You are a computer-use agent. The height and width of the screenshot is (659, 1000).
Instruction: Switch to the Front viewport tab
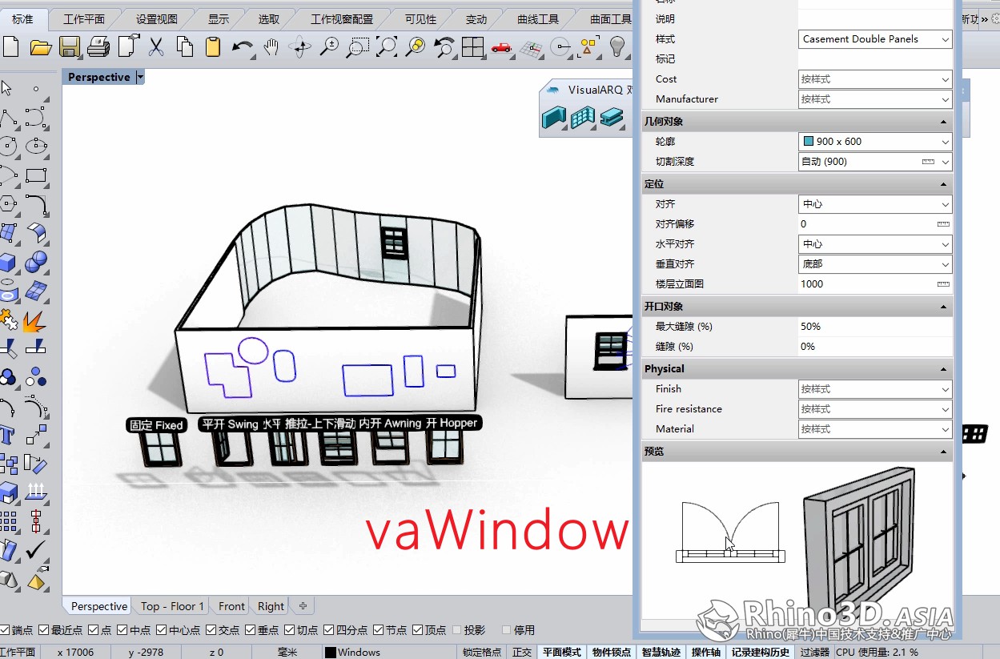click(232, 606)
